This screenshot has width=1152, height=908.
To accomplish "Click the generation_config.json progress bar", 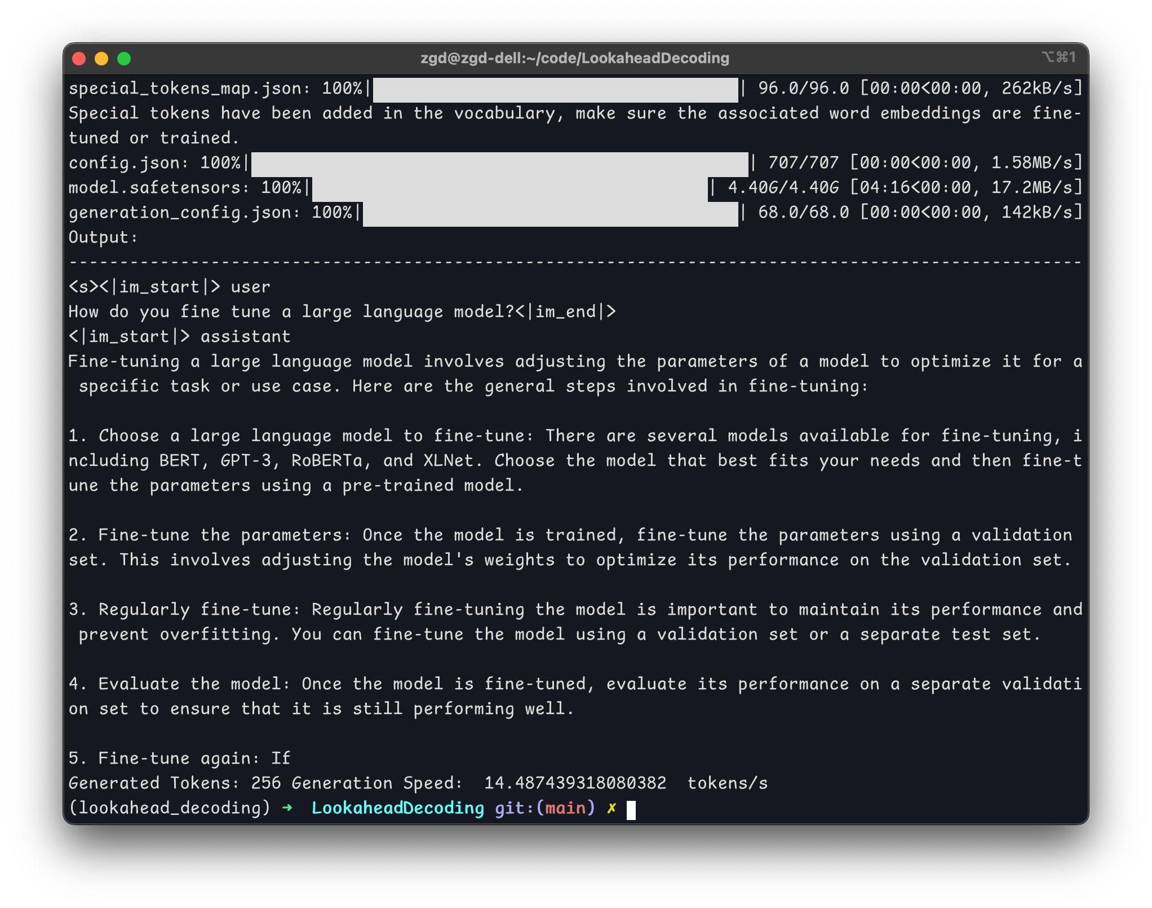I will (551, 213).
